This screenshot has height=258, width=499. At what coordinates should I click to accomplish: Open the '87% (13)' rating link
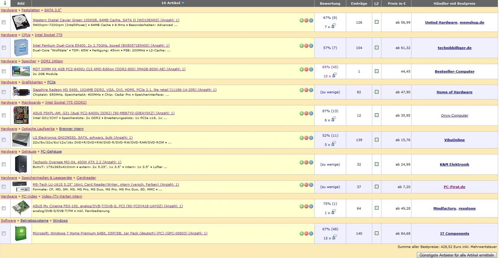(330, 111)
